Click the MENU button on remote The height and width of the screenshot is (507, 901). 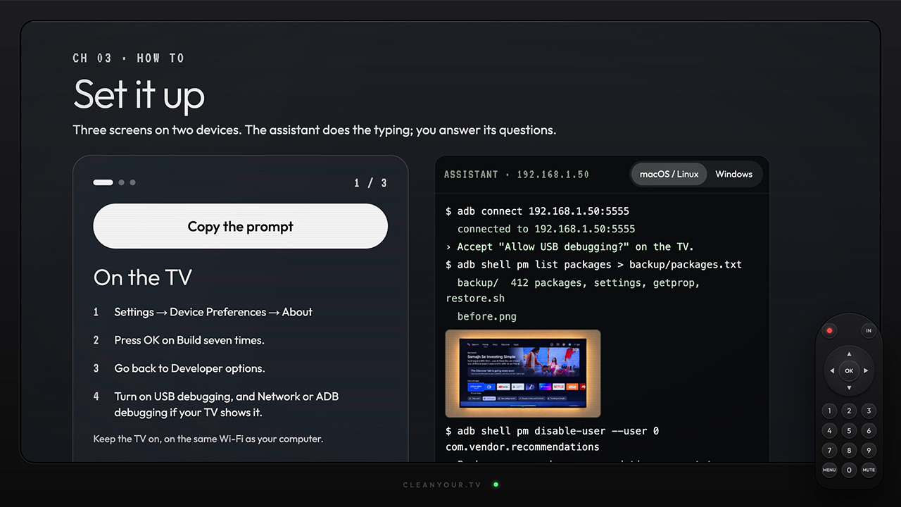click(x=829, y=470)
